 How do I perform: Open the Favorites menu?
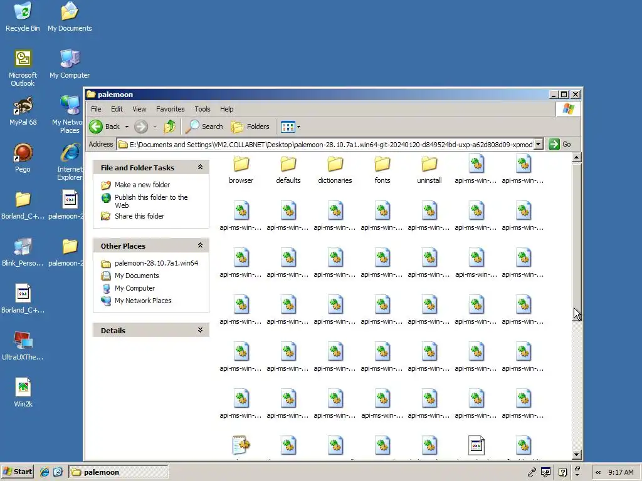point(171,109)
